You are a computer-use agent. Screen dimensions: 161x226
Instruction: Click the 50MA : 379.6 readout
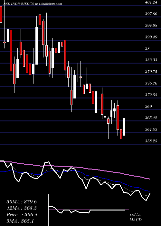[22, 202]
